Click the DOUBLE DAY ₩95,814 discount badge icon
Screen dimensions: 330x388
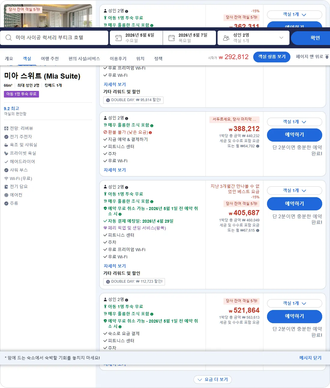coord(108,100)
